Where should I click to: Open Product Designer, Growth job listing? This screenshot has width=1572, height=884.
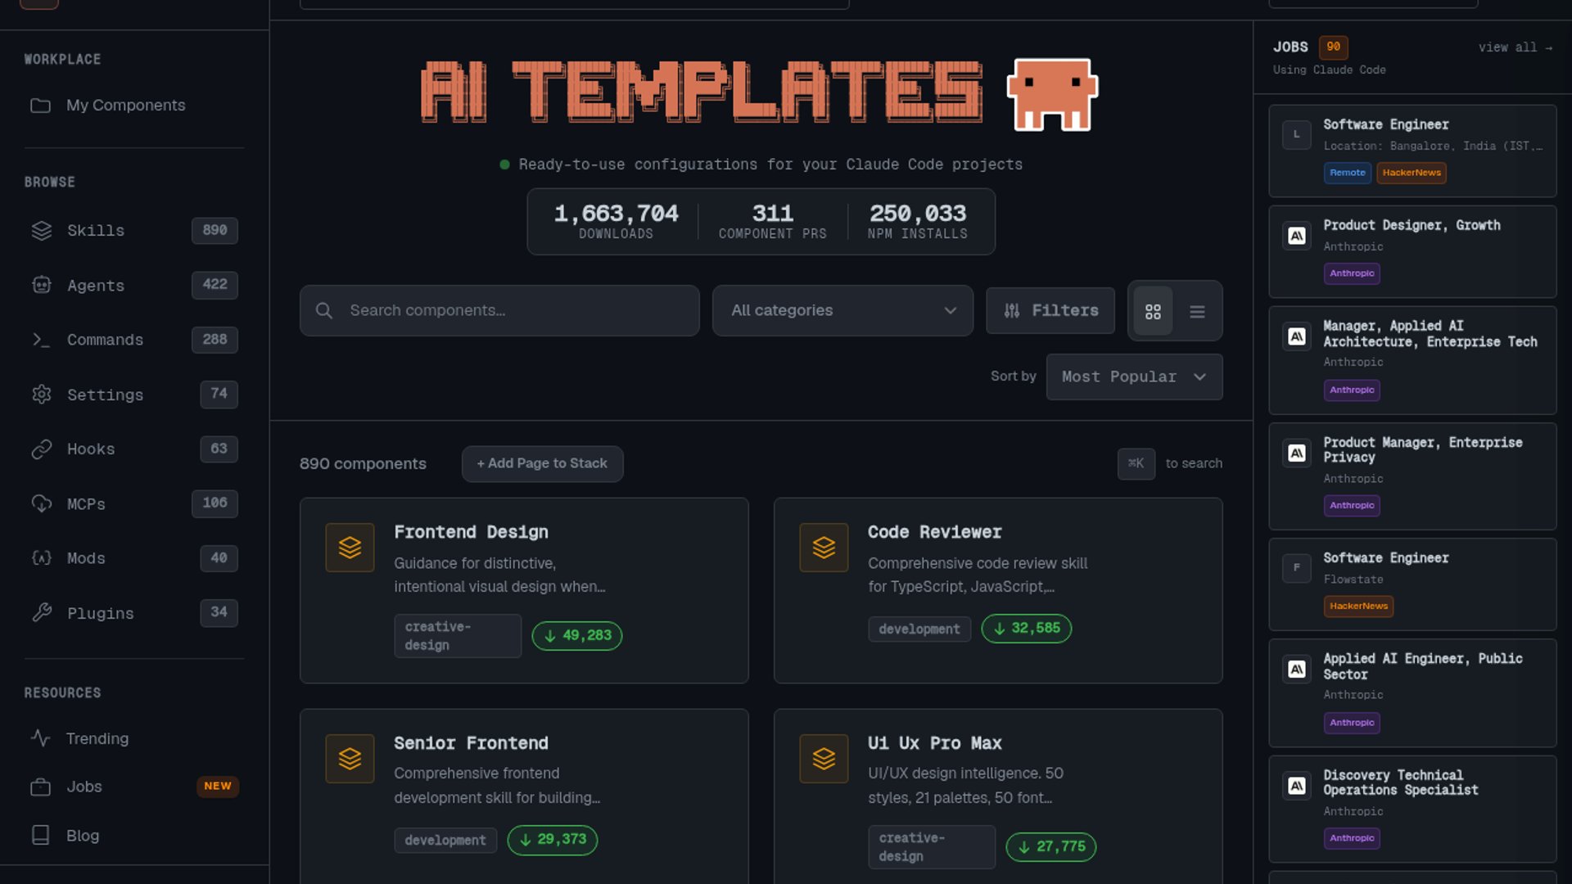(x=1412, y=251)
